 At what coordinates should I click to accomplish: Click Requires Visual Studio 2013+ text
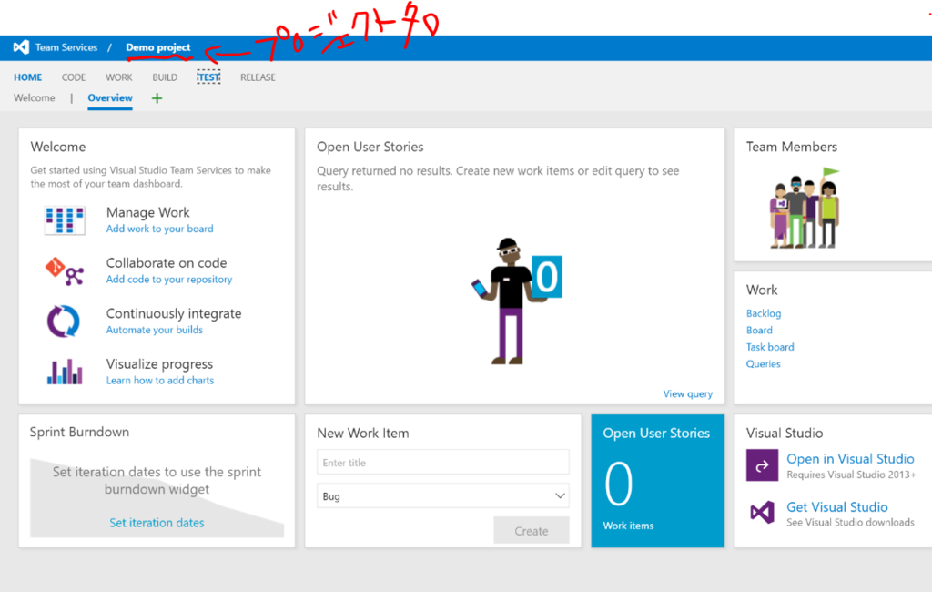point(851,475)
